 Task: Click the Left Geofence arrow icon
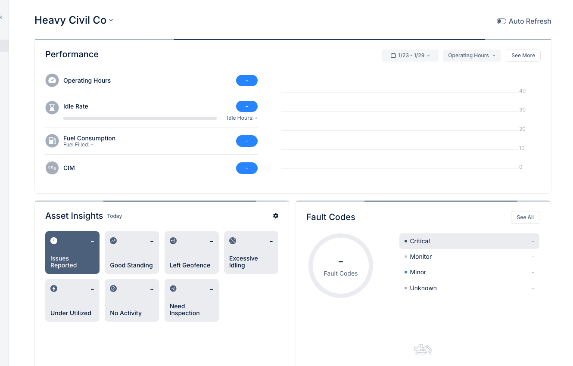click(x=173, y=241)
